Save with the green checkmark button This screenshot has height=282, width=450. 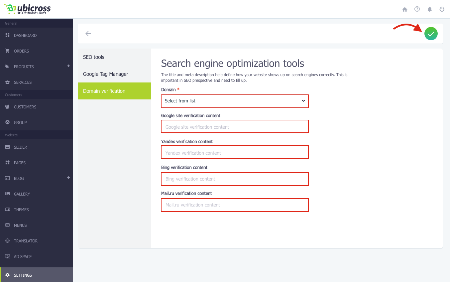pyautogui.click(x=431, y=34)
